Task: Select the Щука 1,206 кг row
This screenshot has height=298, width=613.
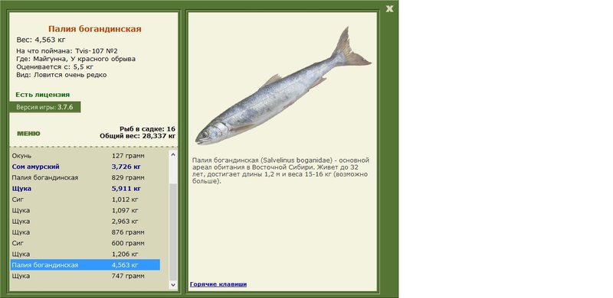Action: 85,254
